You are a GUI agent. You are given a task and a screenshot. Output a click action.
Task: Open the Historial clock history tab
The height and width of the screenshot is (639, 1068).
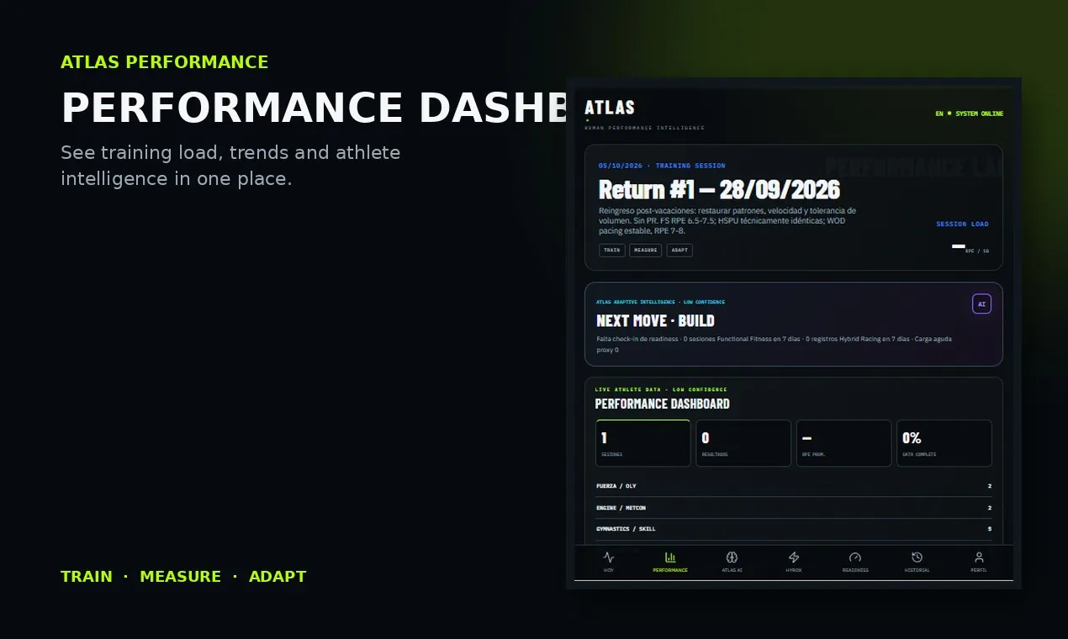pyautogui.click(x=917, y=562)
